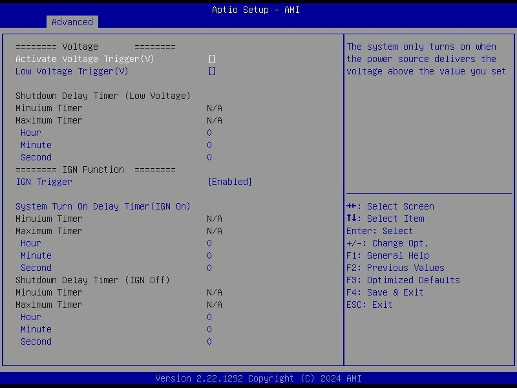Viewport: 517px width, 388px height.
Task: Click the IGN Function section header
Action: click(95, 169)
